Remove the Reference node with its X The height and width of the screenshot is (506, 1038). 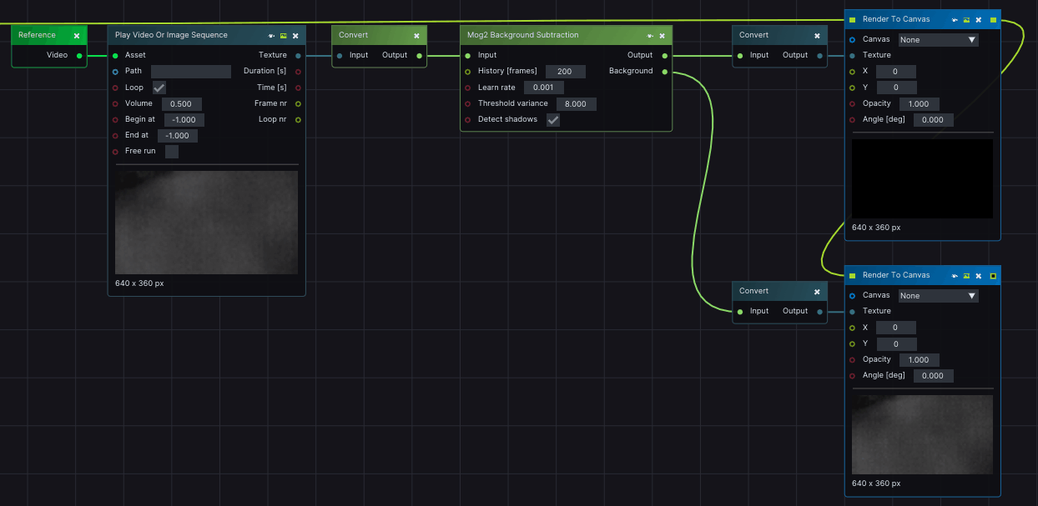pyautogui.click(x=77, y=36)
